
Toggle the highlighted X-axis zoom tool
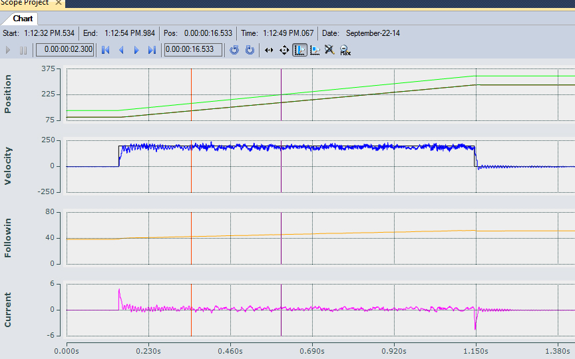299,50
